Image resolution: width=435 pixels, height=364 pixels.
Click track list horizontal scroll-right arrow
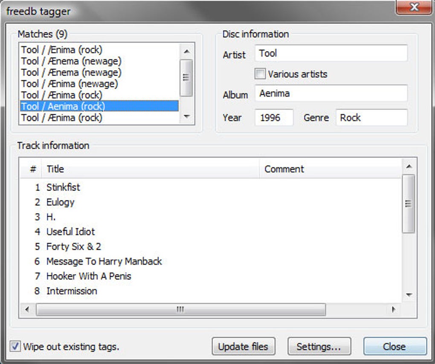pos(393,309)
